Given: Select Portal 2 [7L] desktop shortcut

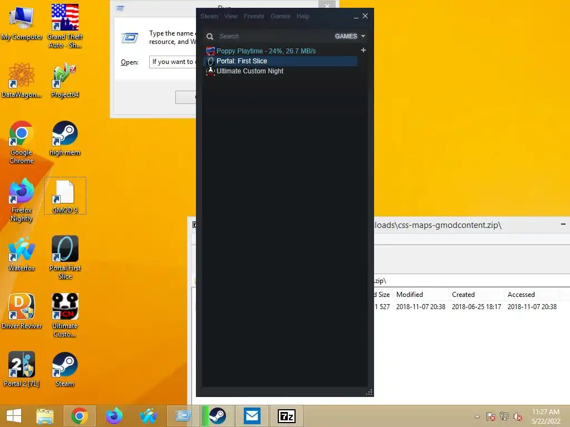Looking at the screenshot, I should [22, 369].
